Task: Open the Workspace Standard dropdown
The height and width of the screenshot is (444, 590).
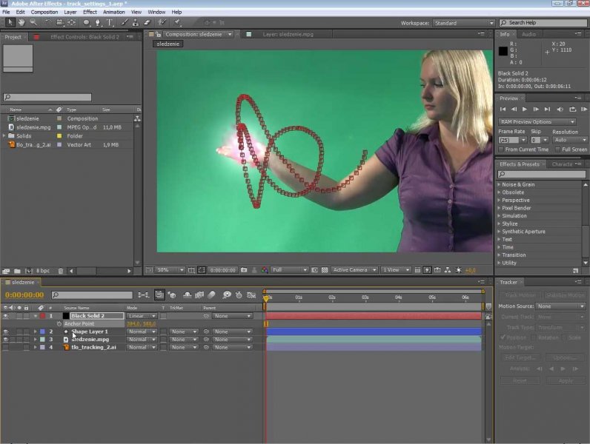Action: [x=463, y=23]
